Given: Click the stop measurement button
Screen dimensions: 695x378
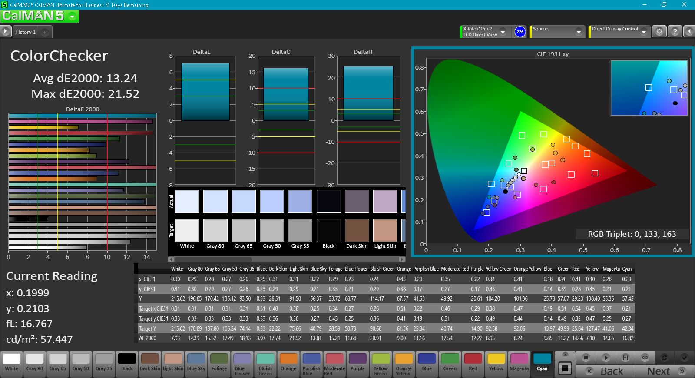Looking at the screenshot, I should pos(586,358).
